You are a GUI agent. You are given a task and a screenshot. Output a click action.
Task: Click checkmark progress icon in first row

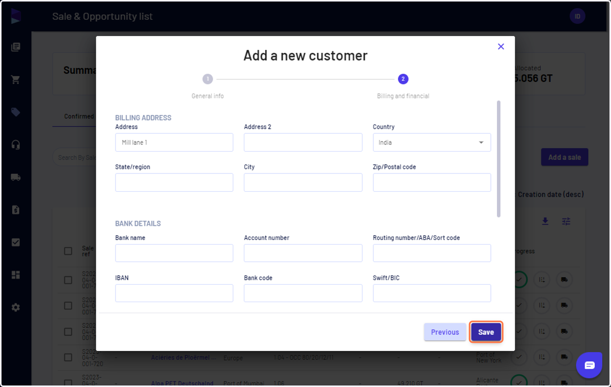point(519,280)
